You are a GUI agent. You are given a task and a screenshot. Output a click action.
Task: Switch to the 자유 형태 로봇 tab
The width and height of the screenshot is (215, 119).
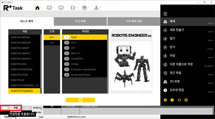tap(134, 21)
